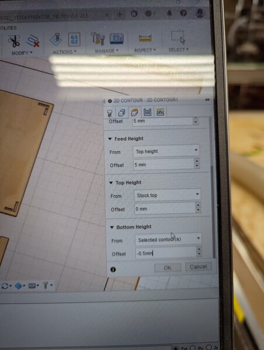Collapse the Top Height section
The width and height of the screenshot is (264, 350).
(x=111, y=183)
